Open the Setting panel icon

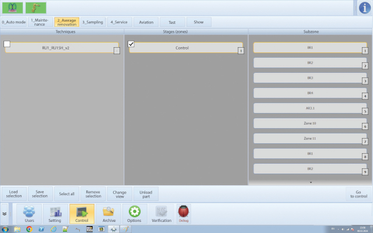[x=55, y=214]
